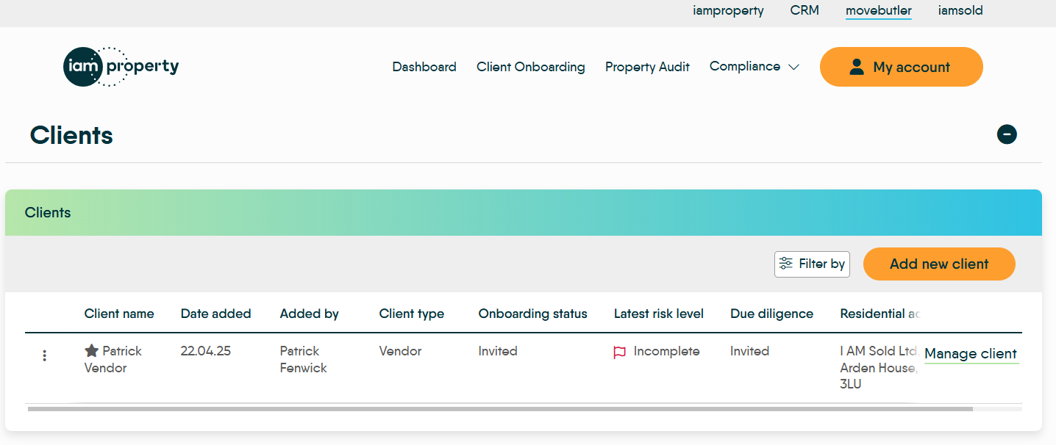Click the iamproperty logo

click(x=120, y=67)
